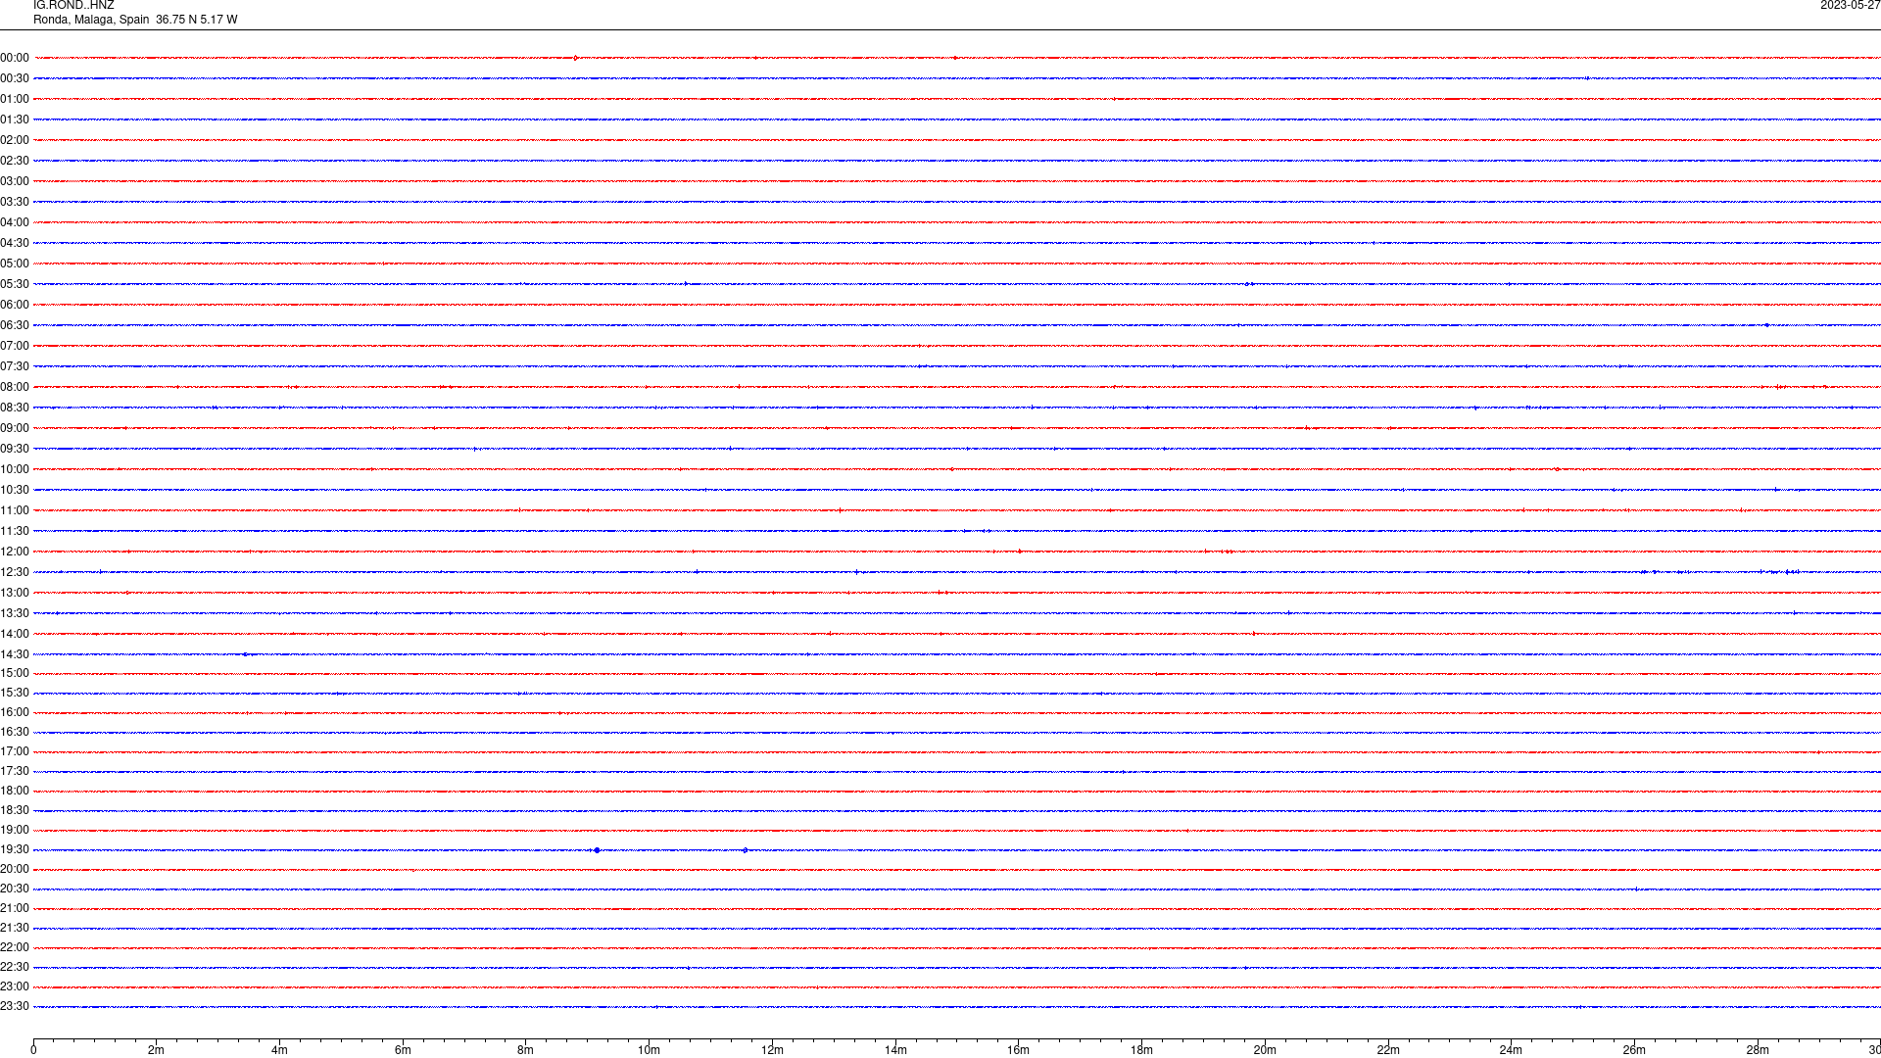The width and height of the screenshot is (1881, 1058).
Task: Select the 09:30 trace time label
Action: (15, 449)
